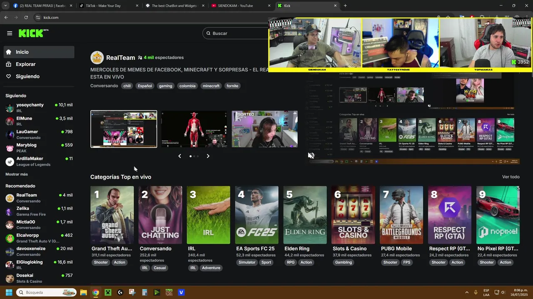The width and height of the screenshot is (533, 299).
Task: Open Maryblog avatar in sidebar
Action: tap(10, 148)
